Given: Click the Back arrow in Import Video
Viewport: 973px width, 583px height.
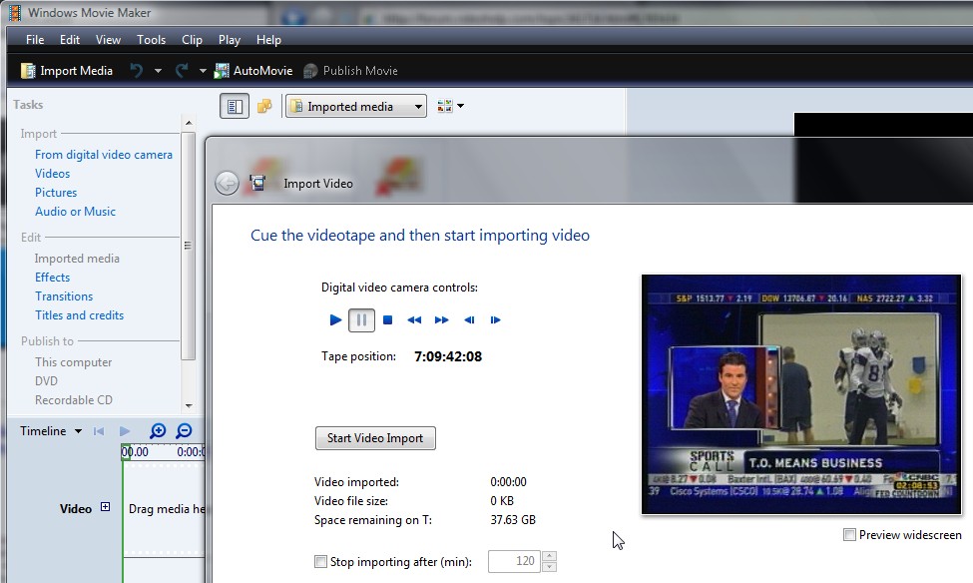Looking at the screenshot, I should 227,183.
